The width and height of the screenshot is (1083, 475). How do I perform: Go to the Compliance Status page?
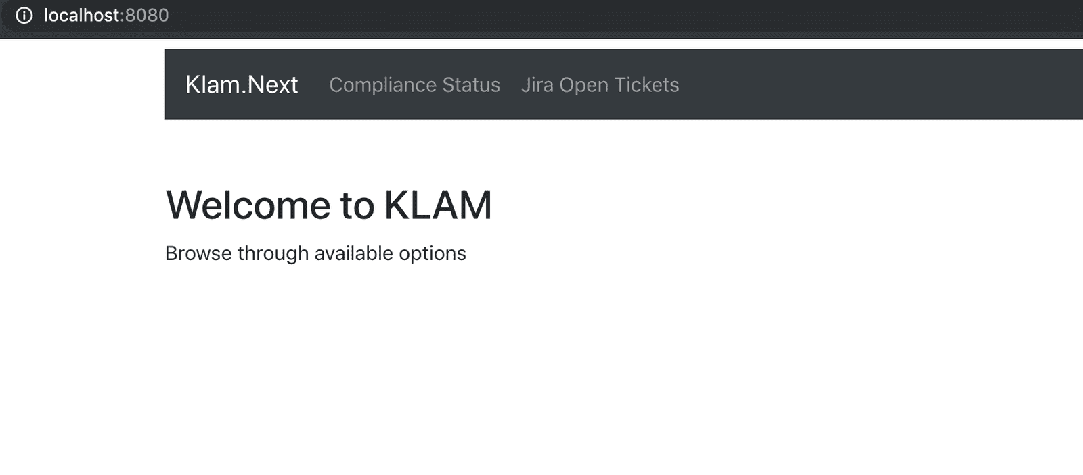coord(414,84)
